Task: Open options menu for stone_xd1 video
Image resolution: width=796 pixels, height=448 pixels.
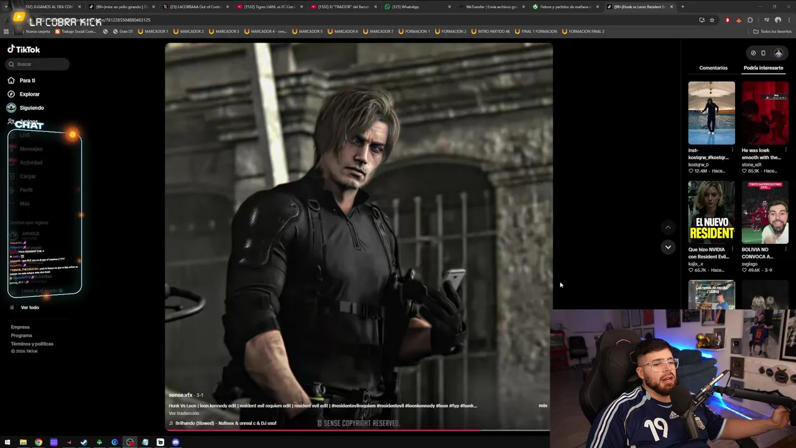Action: (x=785, y=150)
